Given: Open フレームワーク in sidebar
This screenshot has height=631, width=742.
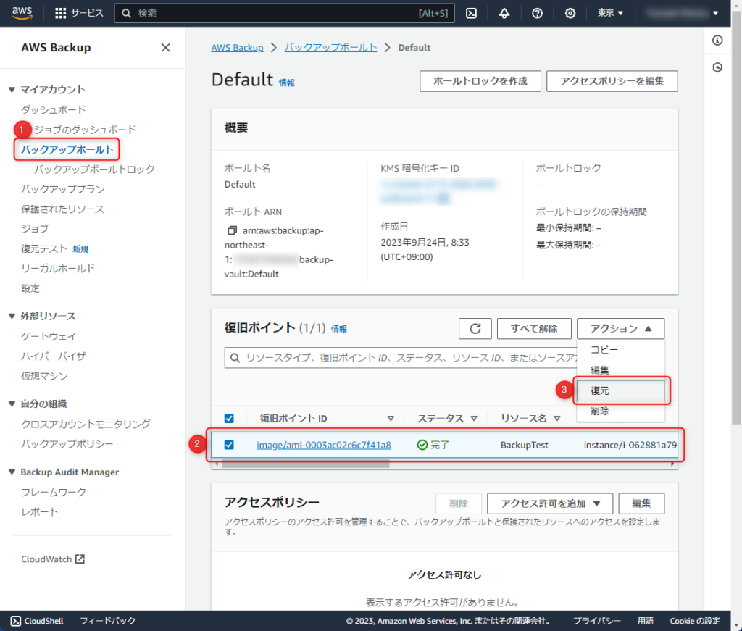Looking at the screenshot, I should (x=54, y=493).
